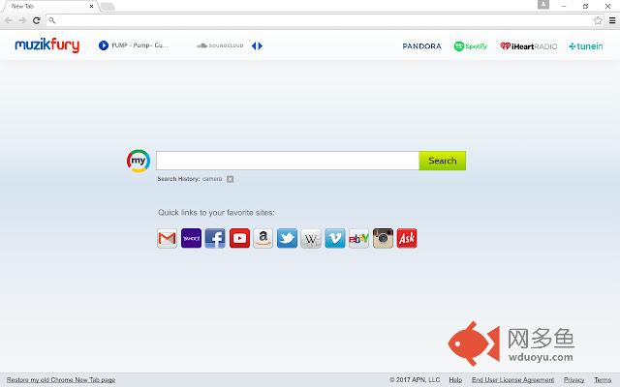Go to previous track with left arrow
Image resolution: width=620 pixels, height=387 pixels.
[x=254, y=45]
